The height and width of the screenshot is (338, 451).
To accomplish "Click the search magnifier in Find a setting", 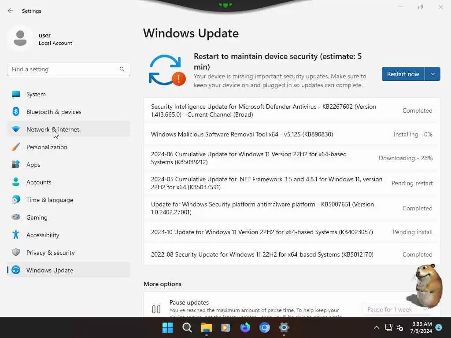I will [122, 69].
